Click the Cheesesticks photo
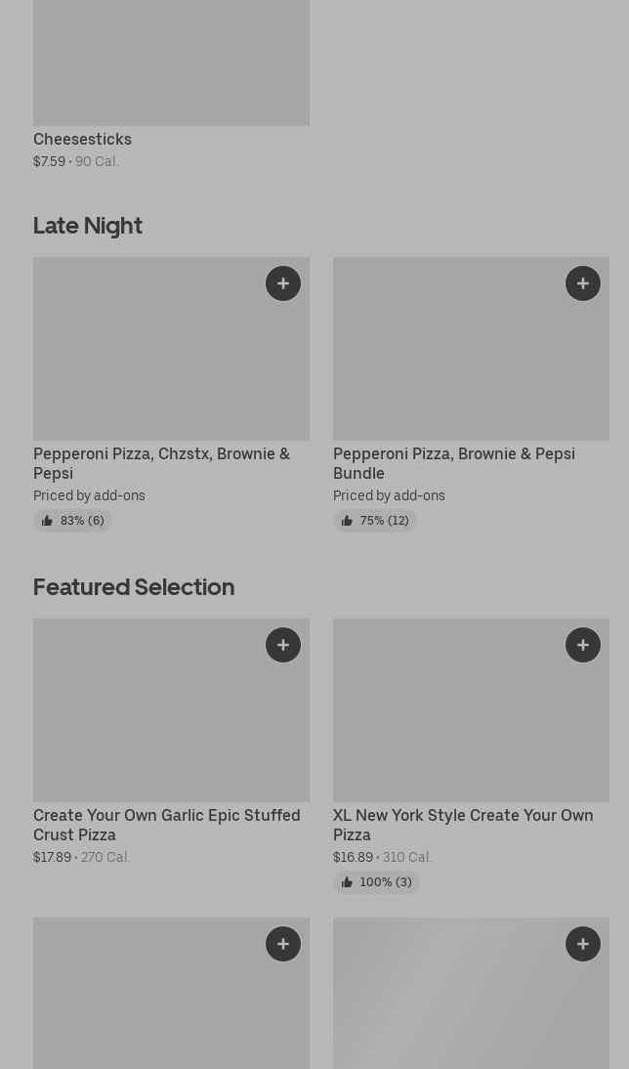 point(171,63)
